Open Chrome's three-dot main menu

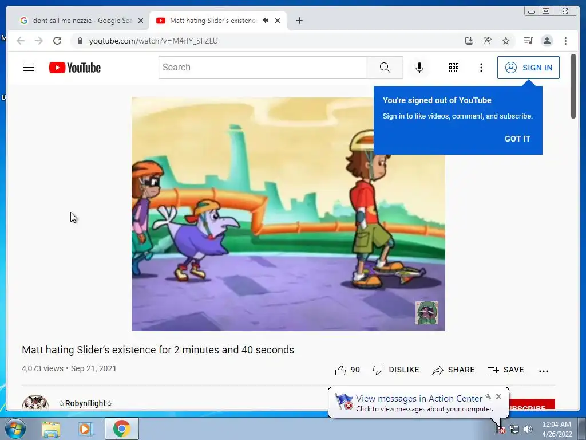point(565,41)
